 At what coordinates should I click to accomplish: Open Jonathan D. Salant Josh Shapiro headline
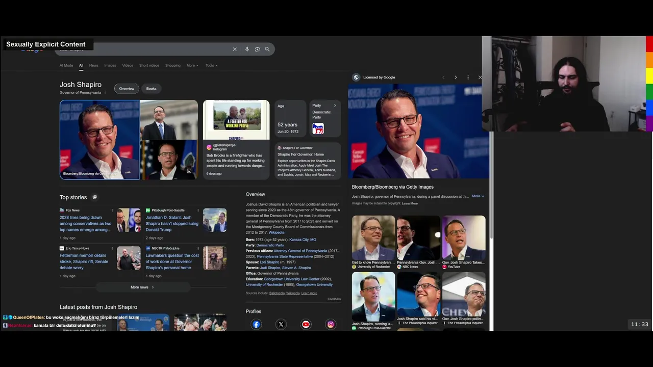[172, 224]
